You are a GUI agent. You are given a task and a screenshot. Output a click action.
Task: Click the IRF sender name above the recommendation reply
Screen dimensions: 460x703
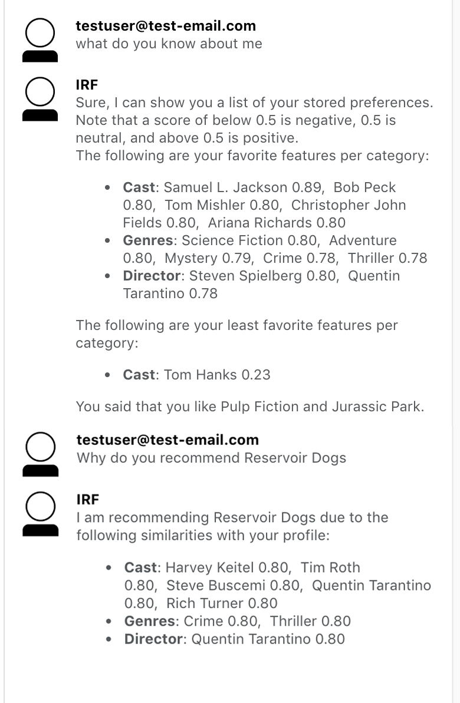click(x=88, y=500)
